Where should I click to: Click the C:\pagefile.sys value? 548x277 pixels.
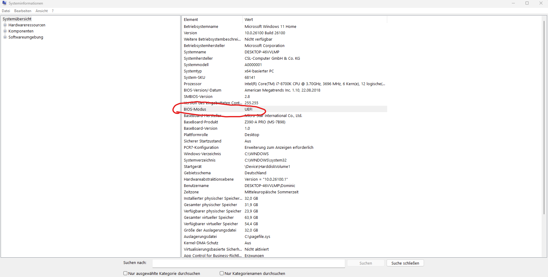point(257,237)
